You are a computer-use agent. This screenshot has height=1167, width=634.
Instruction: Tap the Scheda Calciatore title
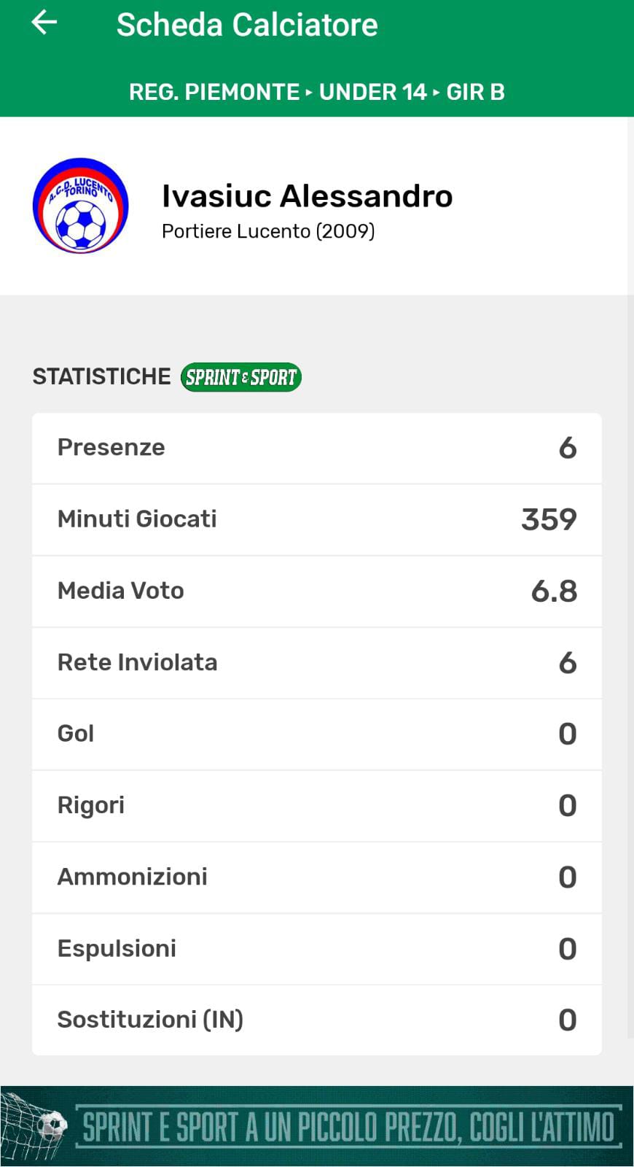(x=247, y=25)
